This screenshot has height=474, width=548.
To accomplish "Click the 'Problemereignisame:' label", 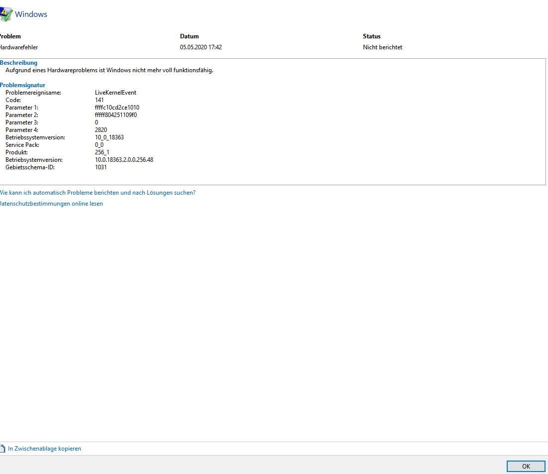I will pos(33,93).
